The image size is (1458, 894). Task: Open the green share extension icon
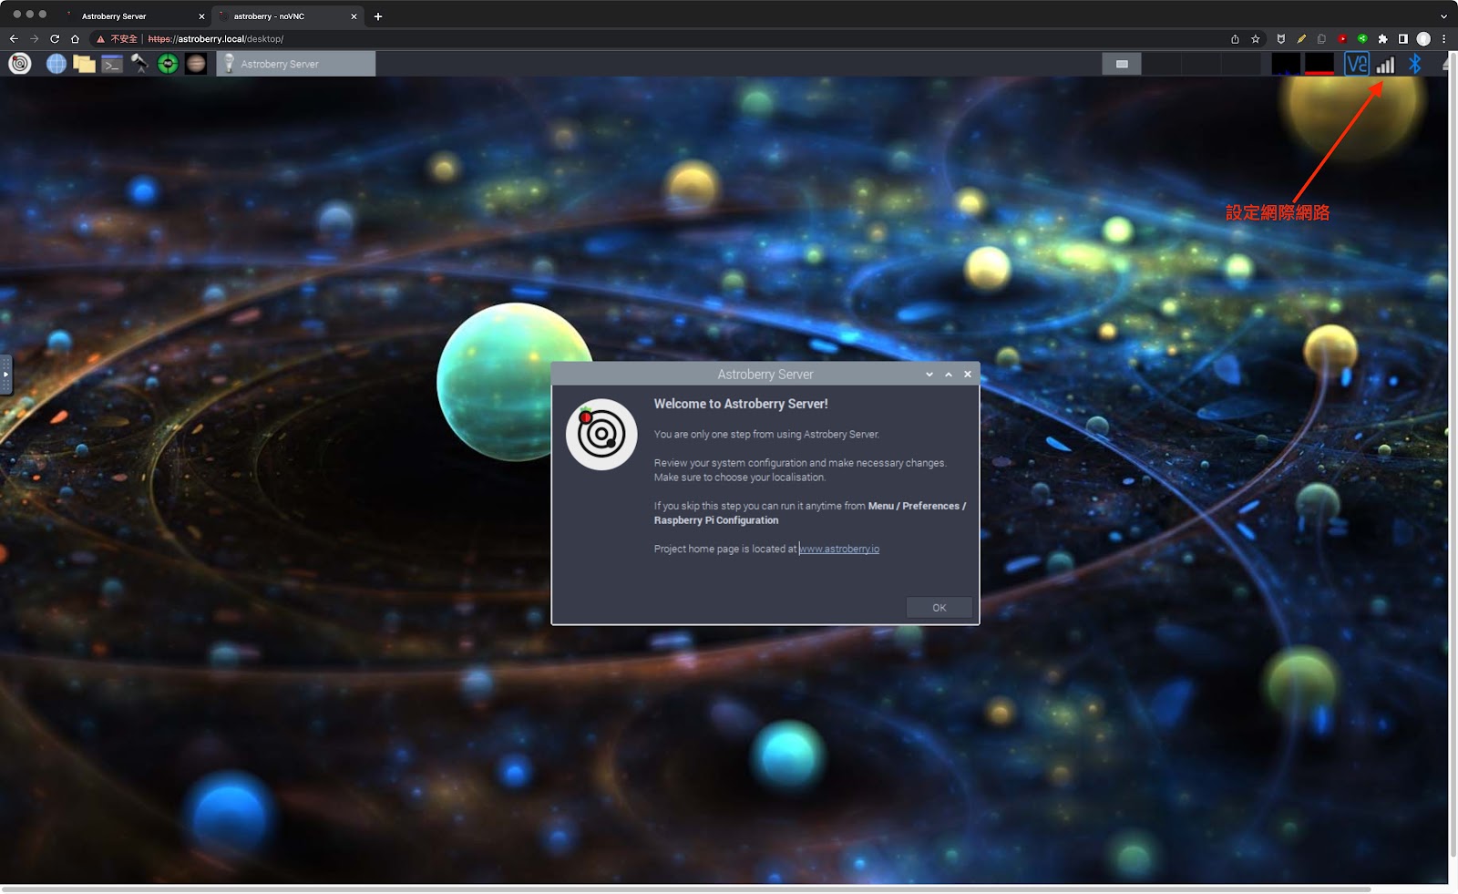coord(1362,39)
